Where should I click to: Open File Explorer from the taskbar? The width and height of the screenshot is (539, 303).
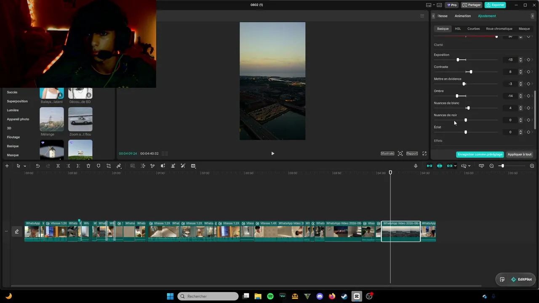pyautogui.click(x=258, y=296)
